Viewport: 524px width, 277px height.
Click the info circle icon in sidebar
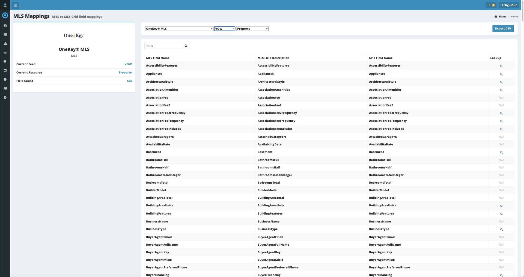pos(5,79)
